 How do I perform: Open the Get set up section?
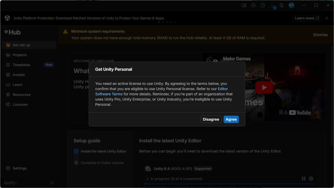pyautogui.click(x=29, y=45)
